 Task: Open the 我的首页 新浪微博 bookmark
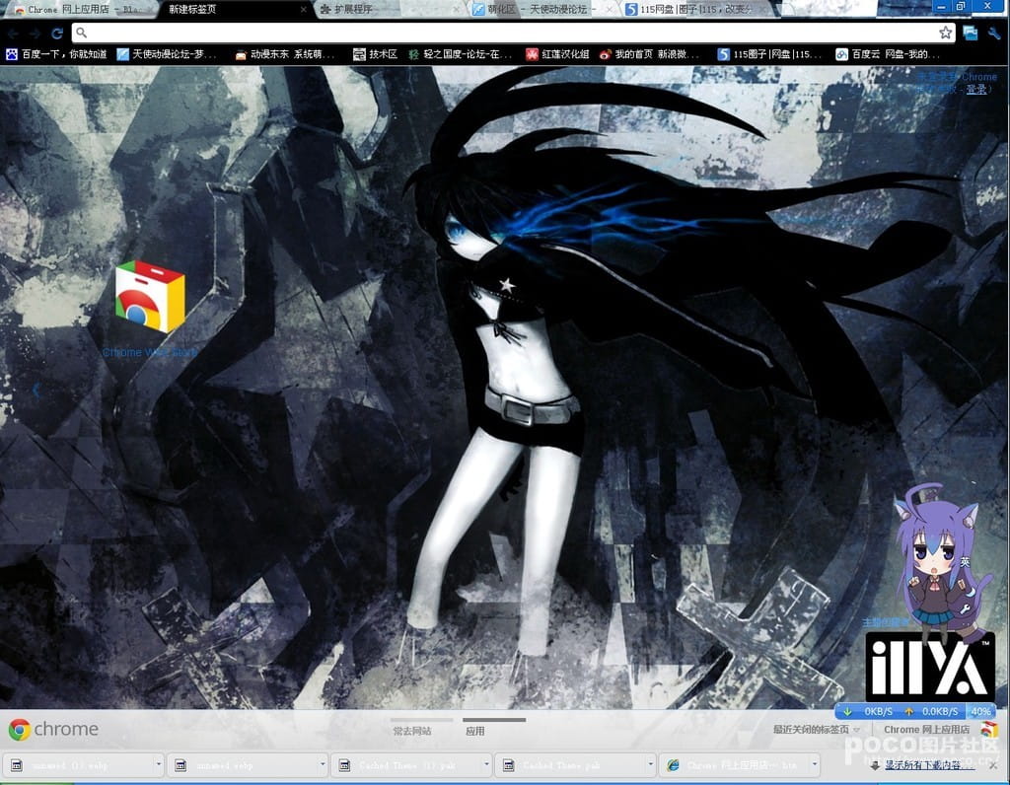pyautogui.click(x=649, y=55)
